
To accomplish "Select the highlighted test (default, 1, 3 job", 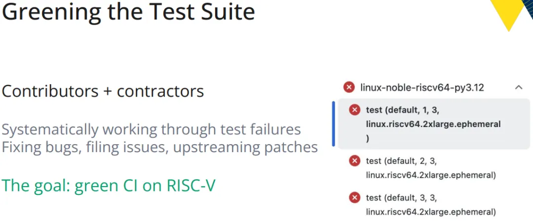I will coord(433,124).
